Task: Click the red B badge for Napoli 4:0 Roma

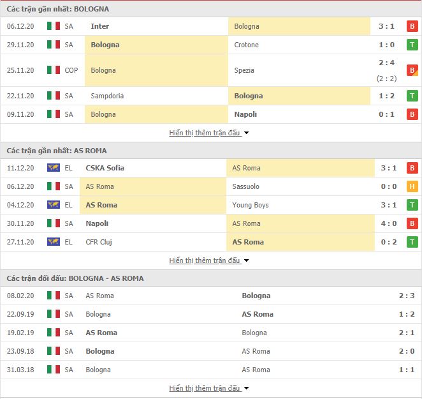Action: pos(412,223)
